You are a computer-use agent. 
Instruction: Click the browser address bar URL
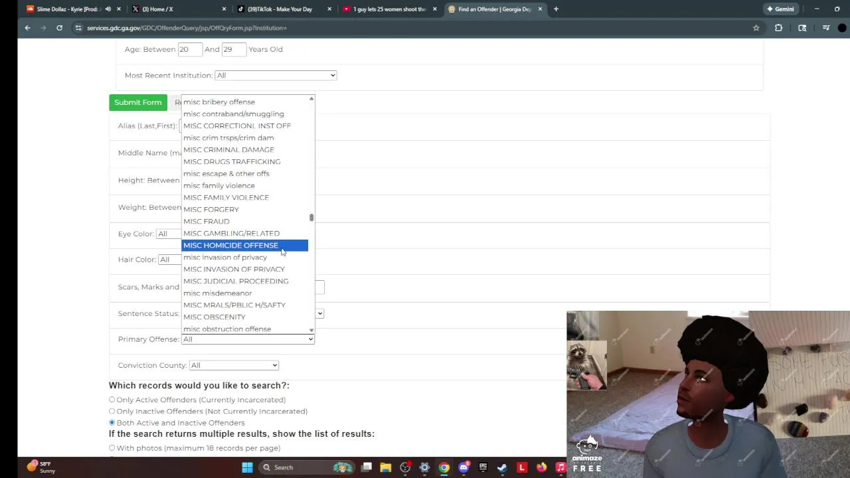pyautogui.click(x=187, y=28)
